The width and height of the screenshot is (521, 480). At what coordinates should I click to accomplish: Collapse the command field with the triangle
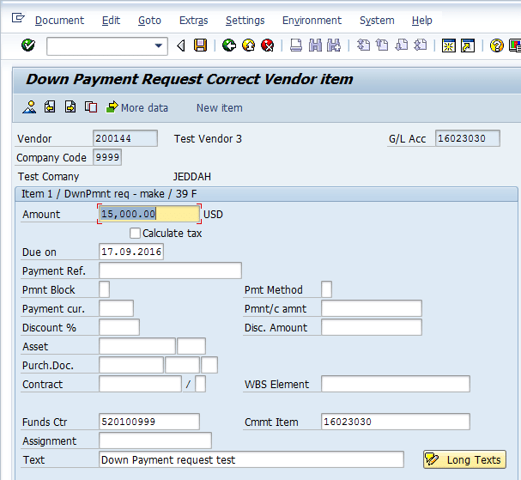181,46
